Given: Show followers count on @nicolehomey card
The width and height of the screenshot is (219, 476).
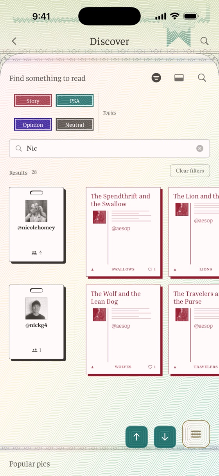Looking at the screenshot, I should tap(36, 253).
